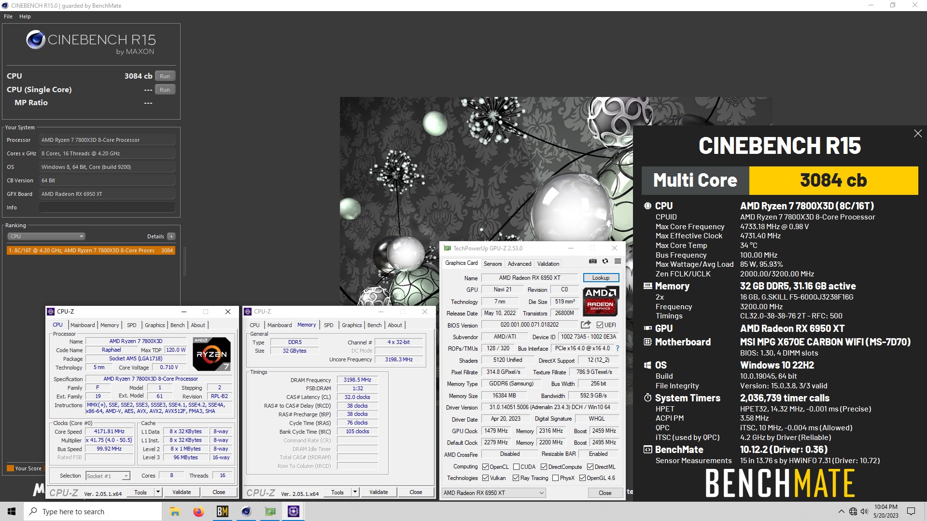Screen dimensions: 927x521
Task: Click the Windows taskbar search box
Action: pyautogui.click(x=93, y=511)
